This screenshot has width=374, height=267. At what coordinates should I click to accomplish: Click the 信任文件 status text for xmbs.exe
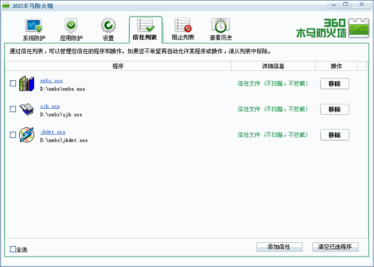(x=273, y=84)
